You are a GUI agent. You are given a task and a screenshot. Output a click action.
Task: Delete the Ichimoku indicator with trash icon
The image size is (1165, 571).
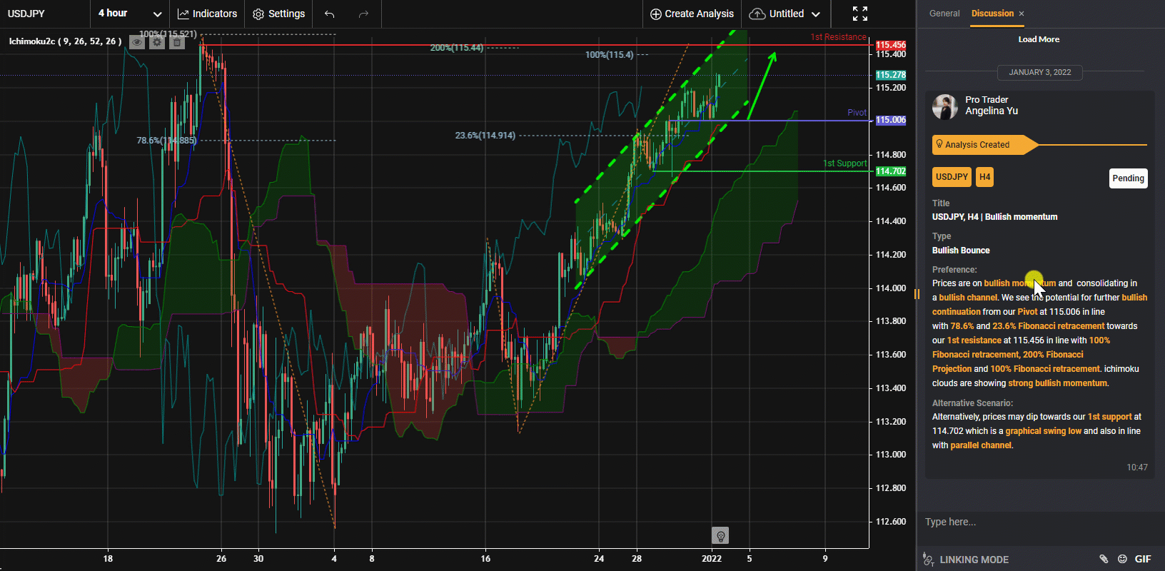(177, 42)
